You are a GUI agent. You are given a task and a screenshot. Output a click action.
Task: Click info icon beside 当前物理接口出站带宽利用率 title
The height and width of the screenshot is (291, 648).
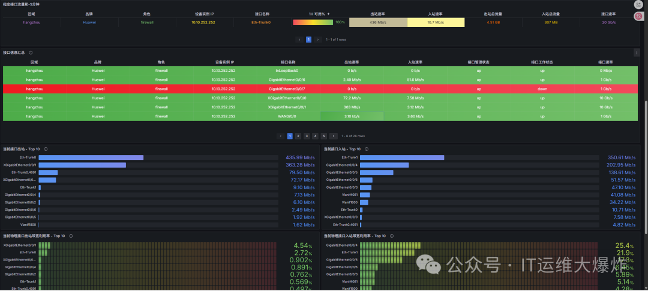(71, 236)
